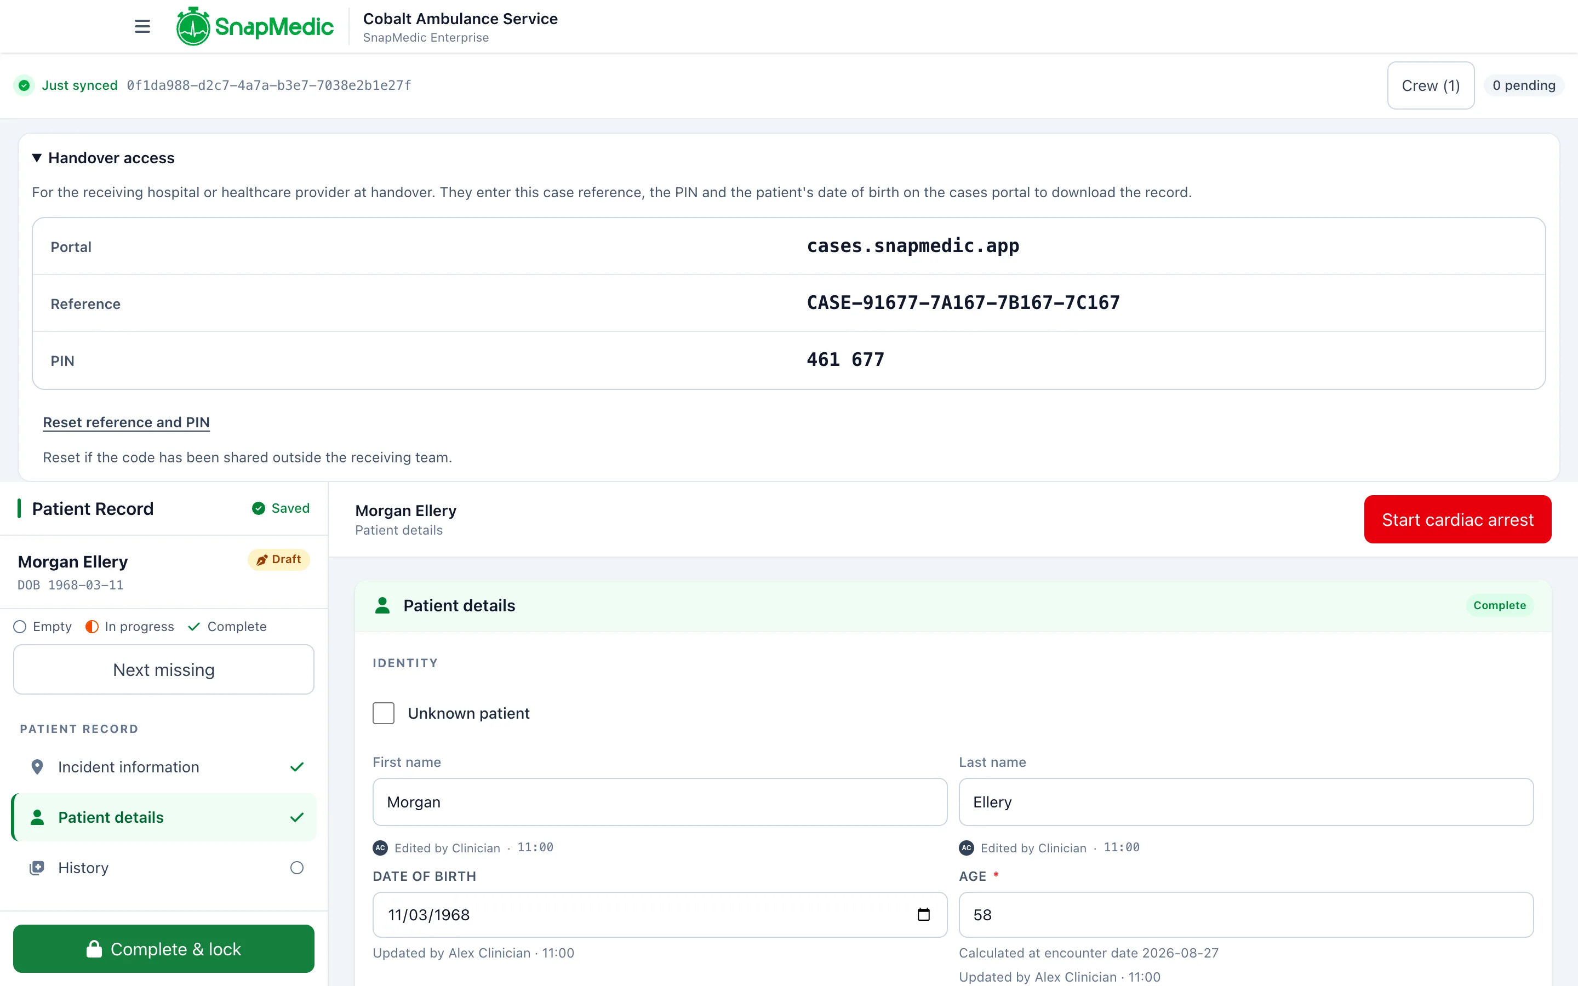Click the Patient details person icon in sidebar
This screenshot has height=986, width=1578.
37,817
